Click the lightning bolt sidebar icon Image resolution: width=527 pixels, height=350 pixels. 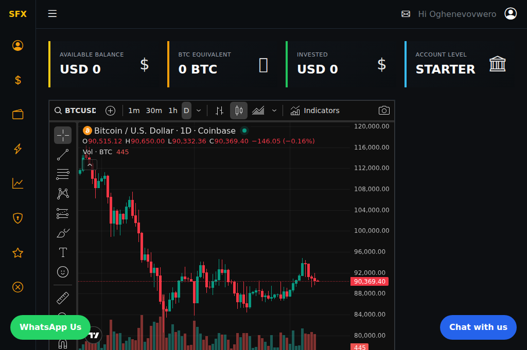(17, 149)
